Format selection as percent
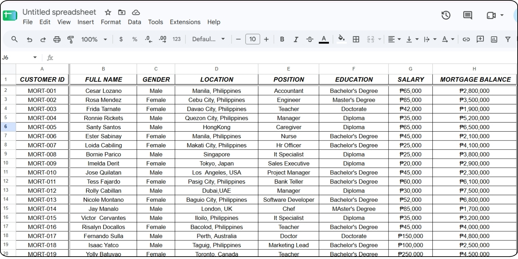This screenshot has width=518, height=259. tap(135, 39)
